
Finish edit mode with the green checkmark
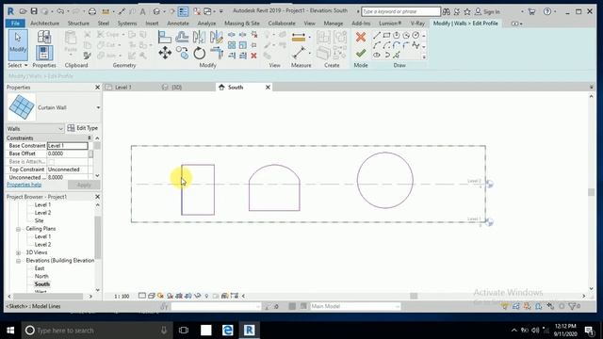click(361, 54)
